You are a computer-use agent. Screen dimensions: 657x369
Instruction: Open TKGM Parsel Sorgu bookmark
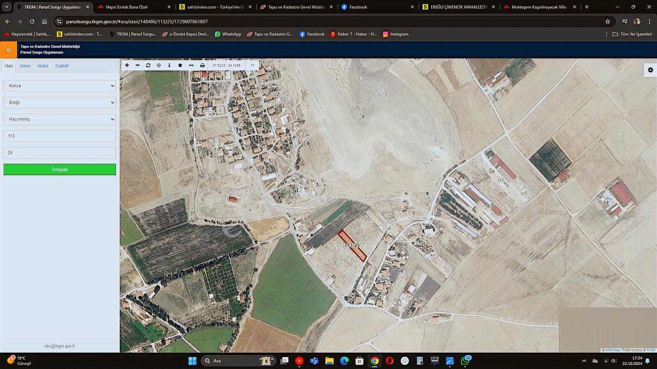(x=133, y=34)
